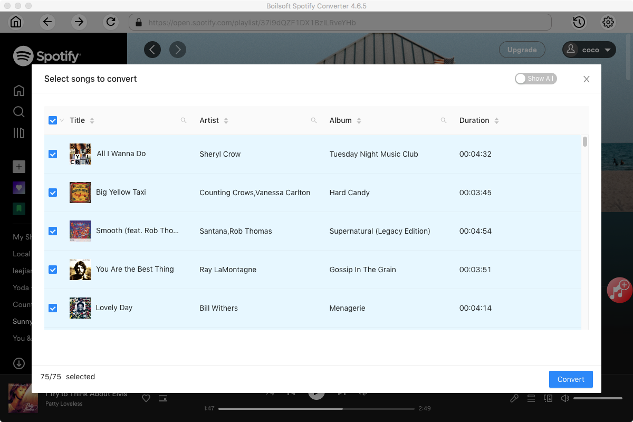Viewport: 633px width, 422px height.
Task: Uncheck Smooth (feat. Rob Thomas) song
Action: 53,231
